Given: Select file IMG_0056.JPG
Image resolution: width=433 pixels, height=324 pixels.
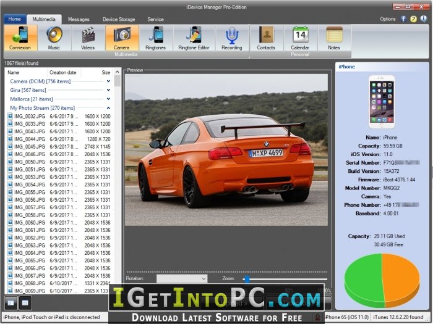Looking at the screenshot, I should tap(59, 200).
